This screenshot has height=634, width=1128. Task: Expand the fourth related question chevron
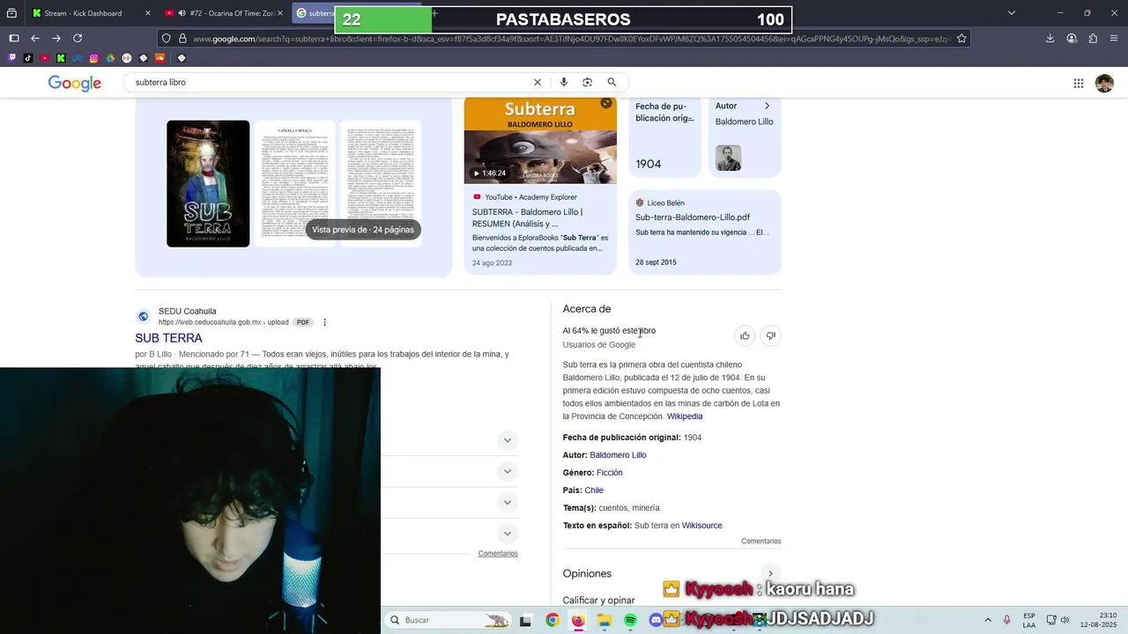(508, 534)
